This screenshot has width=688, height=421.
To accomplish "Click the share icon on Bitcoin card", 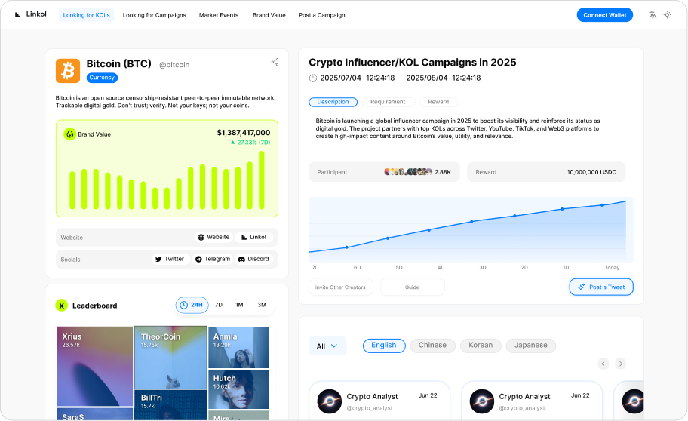I will pyautogui.click(x=275, y=62).
